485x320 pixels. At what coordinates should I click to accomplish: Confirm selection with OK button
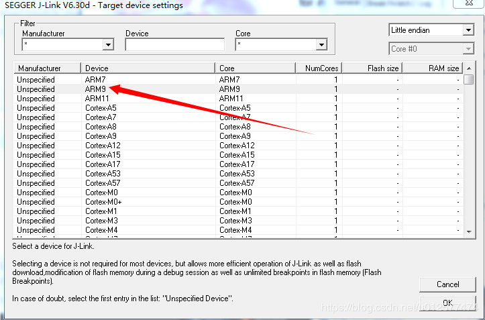pos(447,303)
